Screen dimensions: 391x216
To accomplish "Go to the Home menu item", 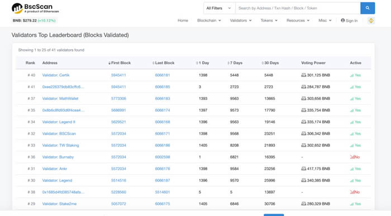I will click(183, 21).
